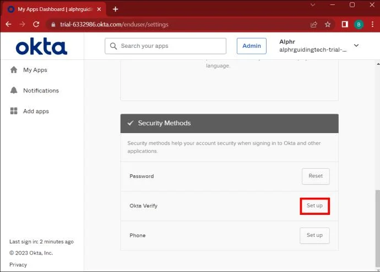The height and width of the screenshot is (272, 380).
Task: Click the Last sign in text
Action: (x=41, y=242)
